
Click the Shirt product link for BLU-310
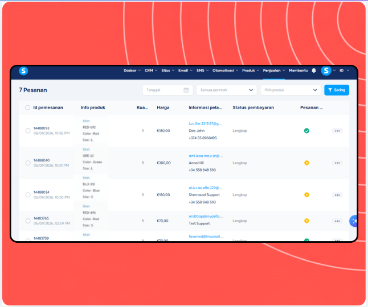click(x=86, y=178)
